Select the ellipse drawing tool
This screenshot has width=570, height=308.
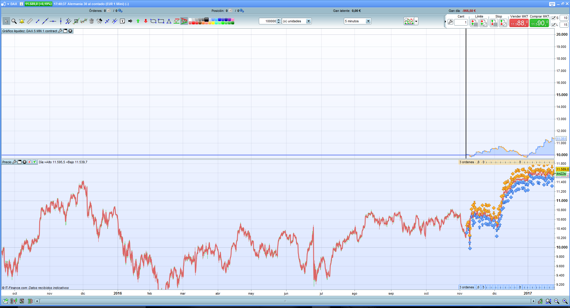(153, 21)
